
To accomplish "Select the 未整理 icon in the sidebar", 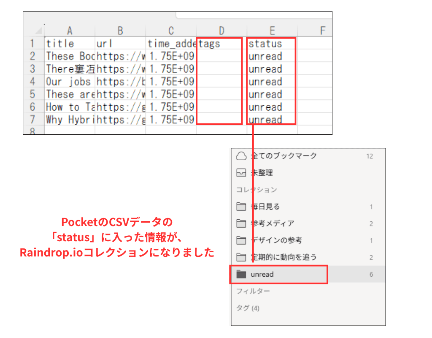I will pyautogui.click(x=241, y=173).
